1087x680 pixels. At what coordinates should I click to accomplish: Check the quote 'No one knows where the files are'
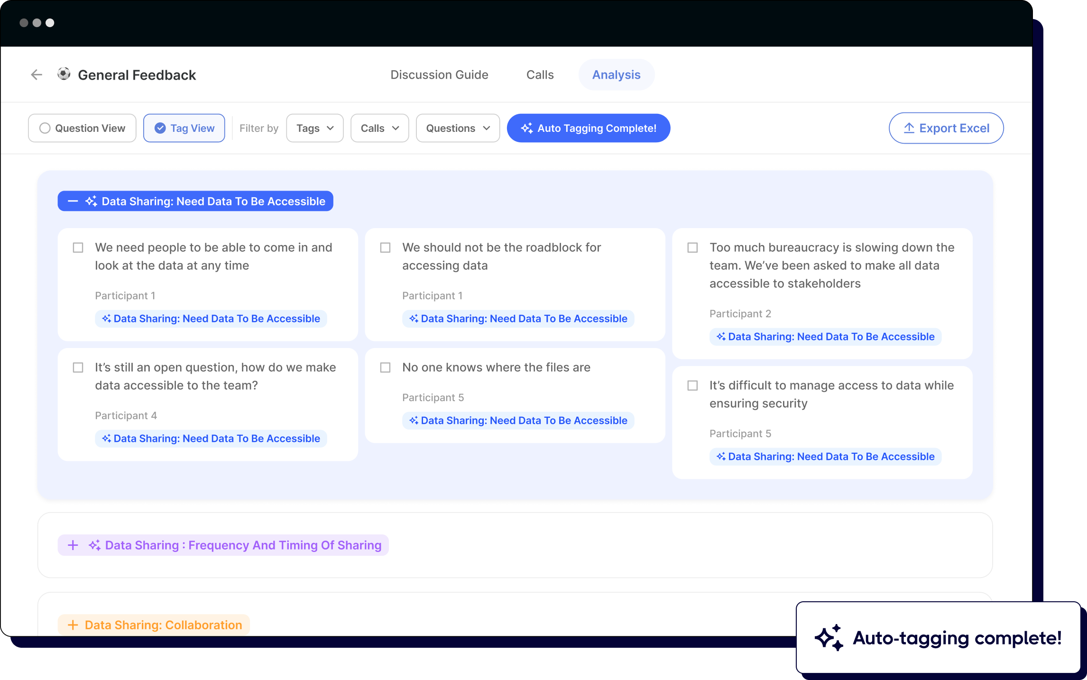(x=385, y=367)
